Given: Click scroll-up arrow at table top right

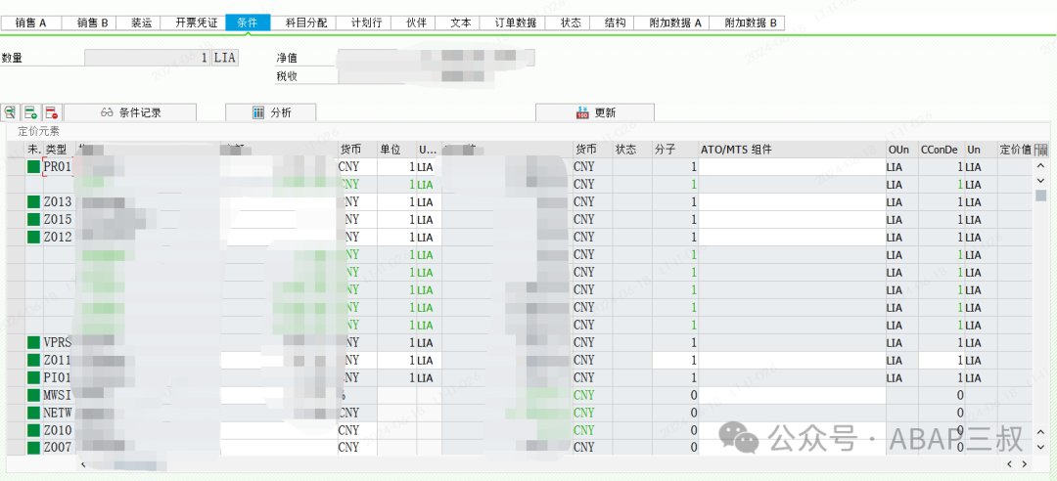Looking at the screenshot, I should point(1040,166).
